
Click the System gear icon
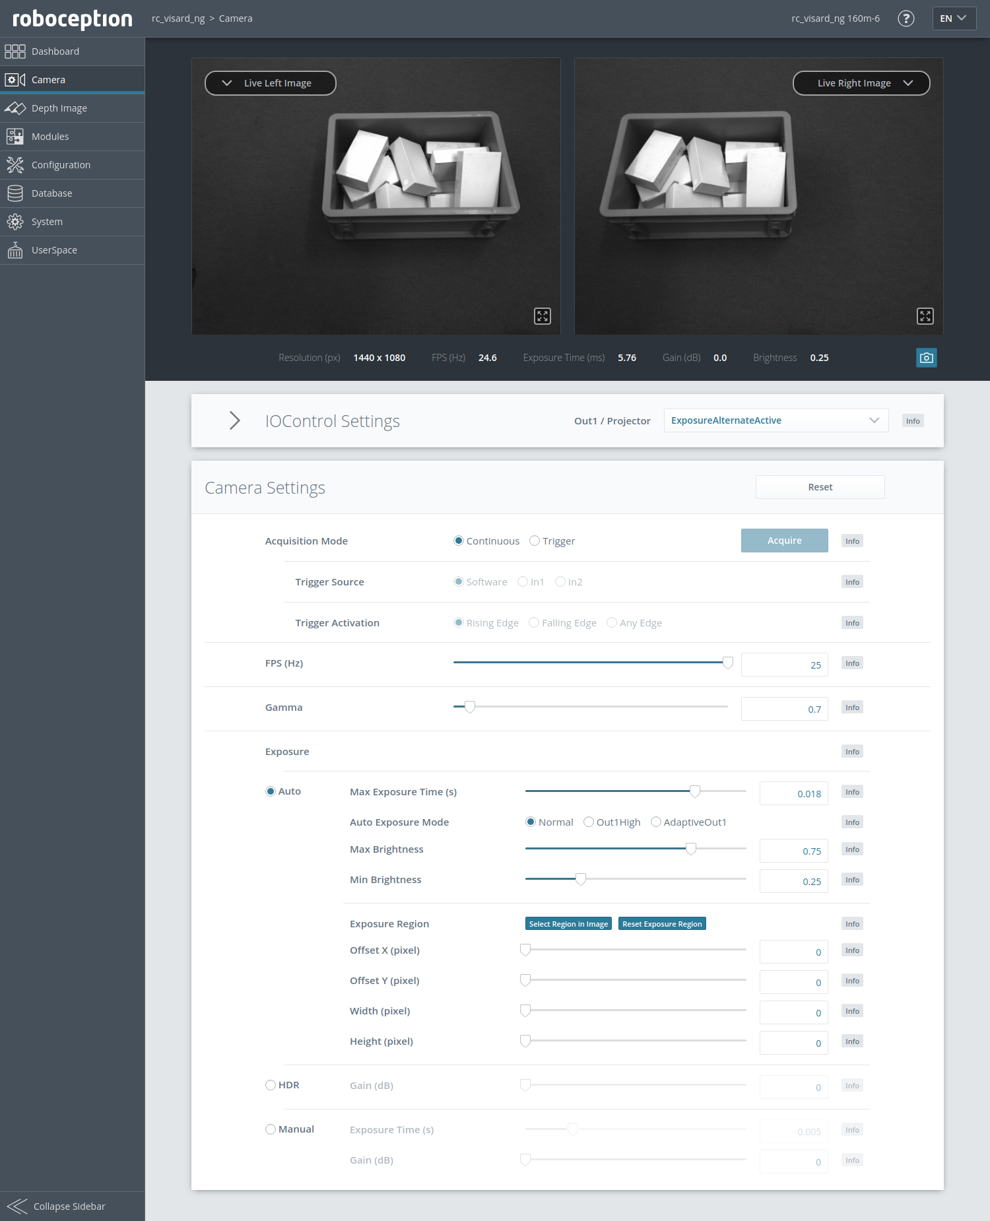coord(15,222)
